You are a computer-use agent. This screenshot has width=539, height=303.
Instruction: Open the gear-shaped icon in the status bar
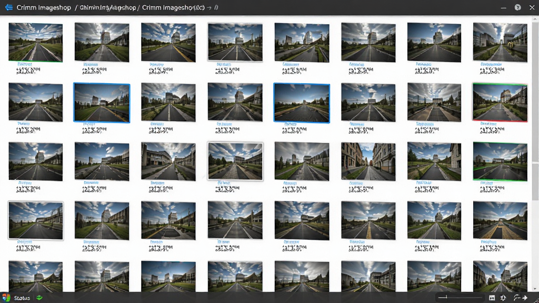tap(503, 298)
